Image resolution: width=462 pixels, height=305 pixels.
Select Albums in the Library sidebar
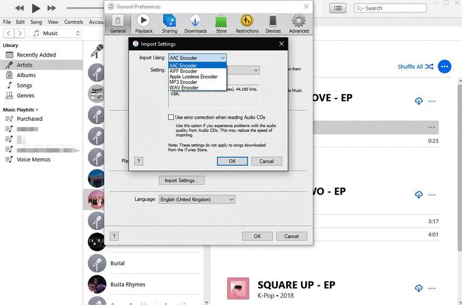click(41, 75)
